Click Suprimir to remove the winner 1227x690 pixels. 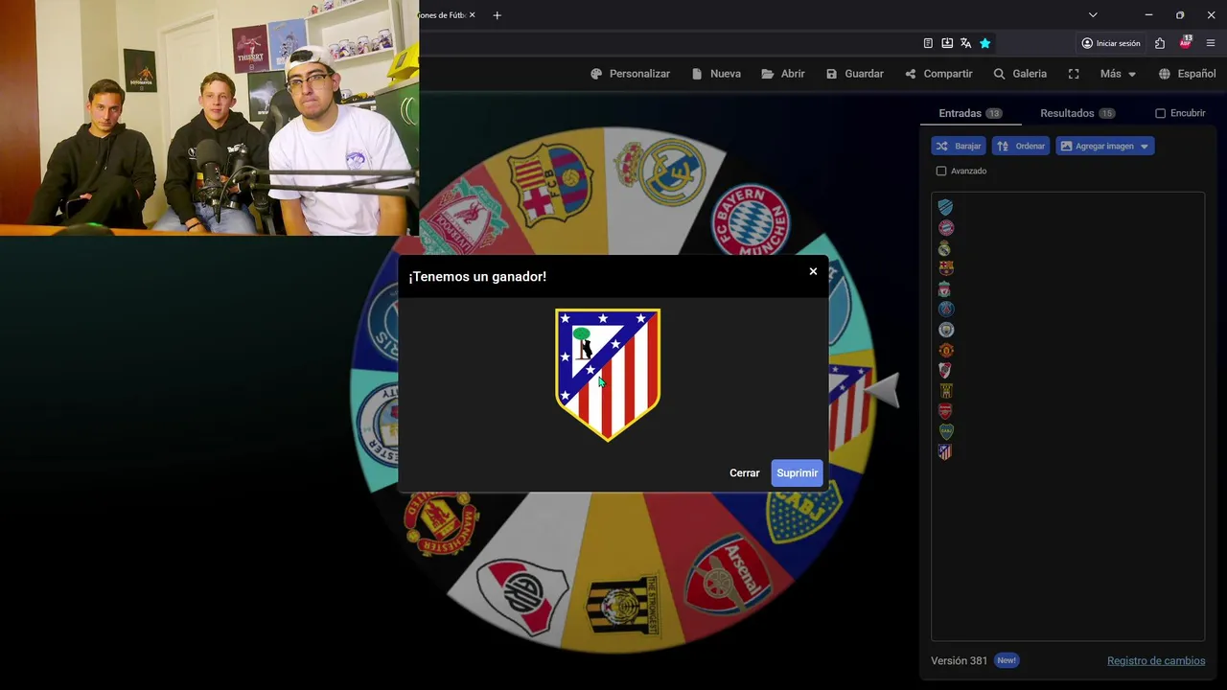798,473
